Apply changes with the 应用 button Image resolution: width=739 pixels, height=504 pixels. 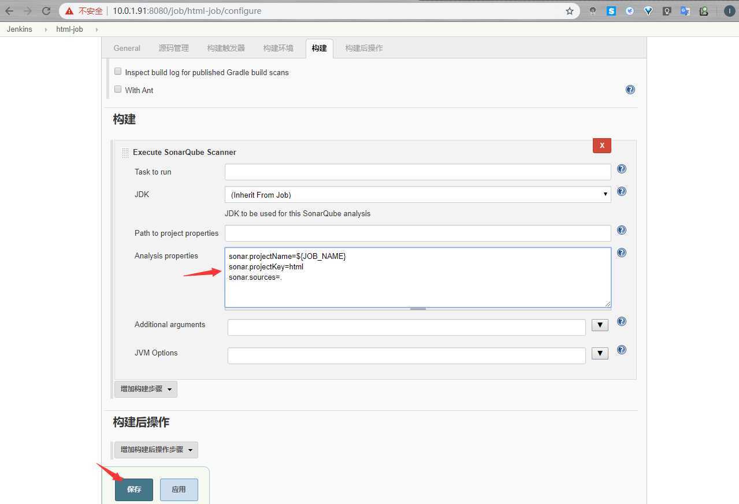[179, 490]
